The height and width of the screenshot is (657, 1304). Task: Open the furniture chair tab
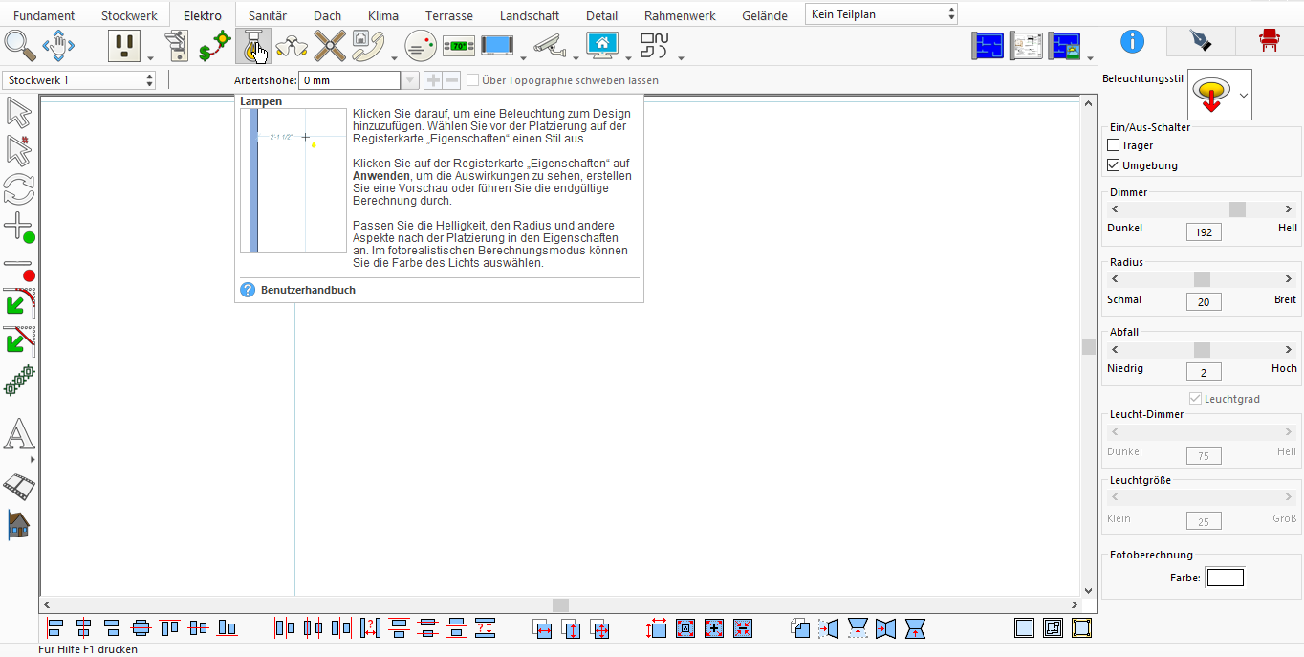[1269, 40]
